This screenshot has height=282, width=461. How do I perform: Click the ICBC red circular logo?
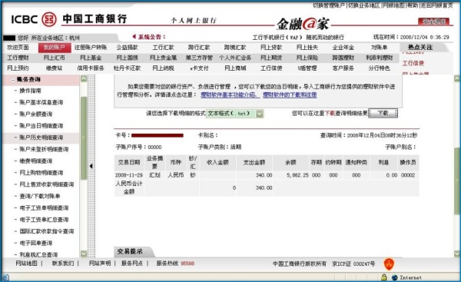point(49,19)
